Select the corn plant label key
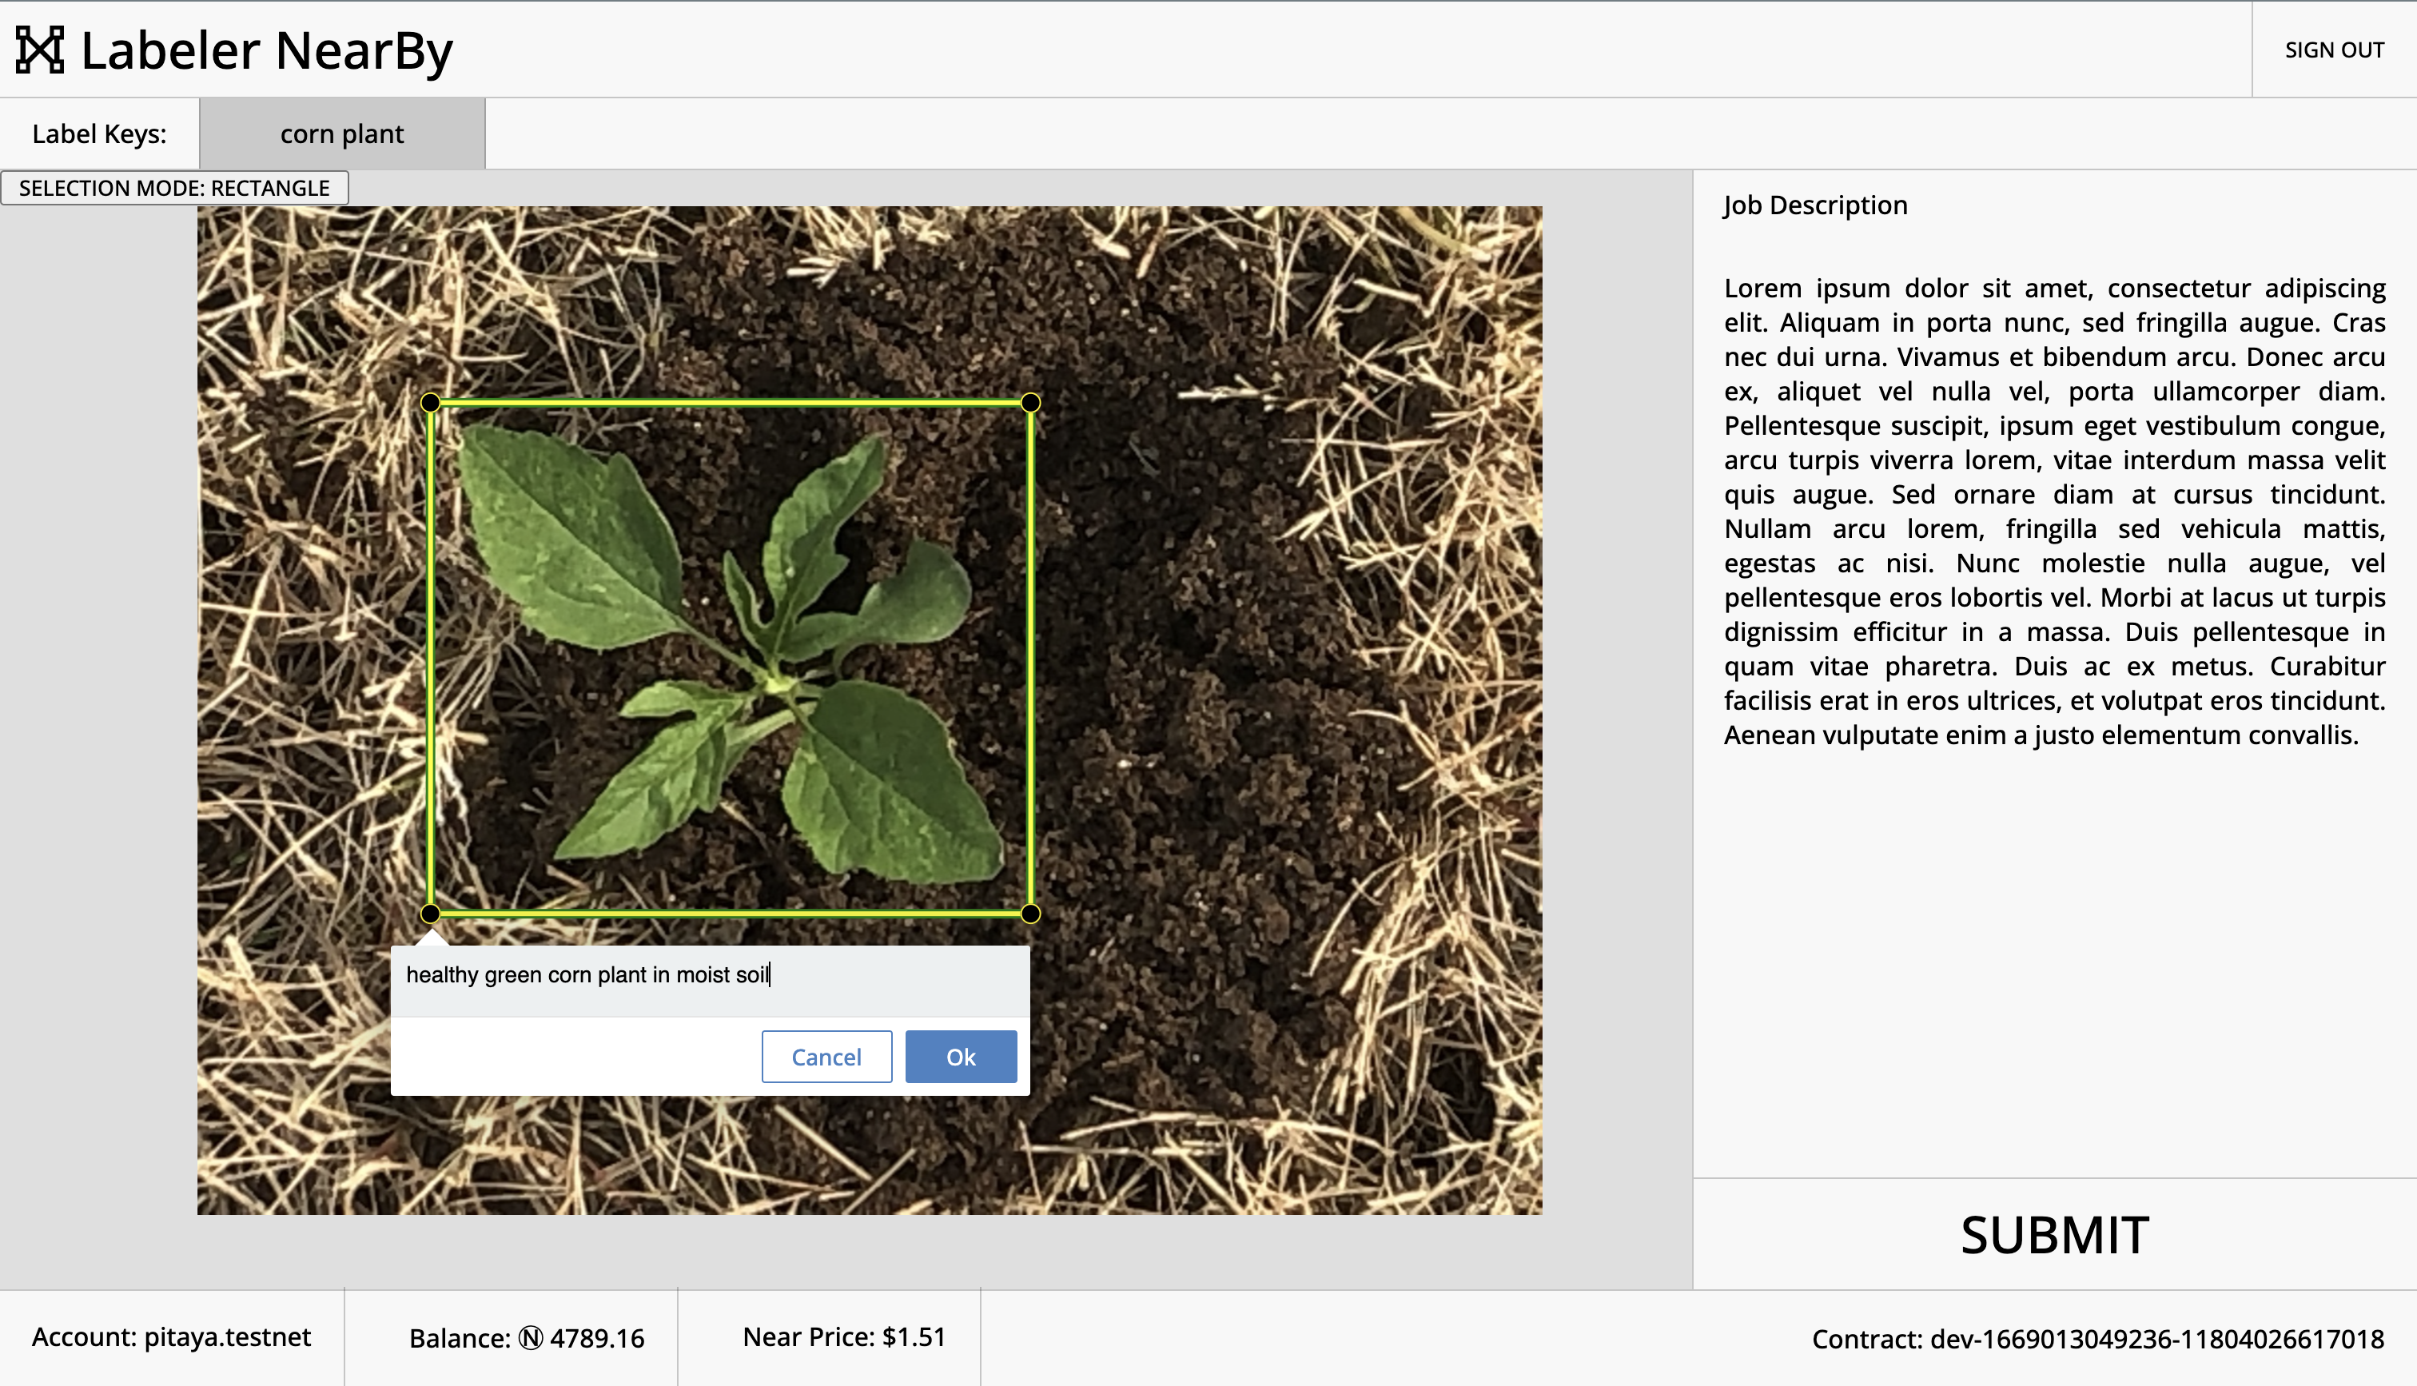This screenshot has width=2417, height=1386. [341, 134]
